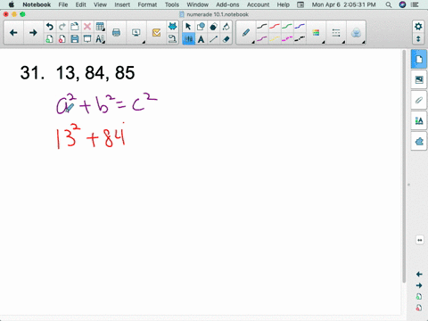Open the Edit menu
This screenshot has height=321, width=428.
click(80, 4)
